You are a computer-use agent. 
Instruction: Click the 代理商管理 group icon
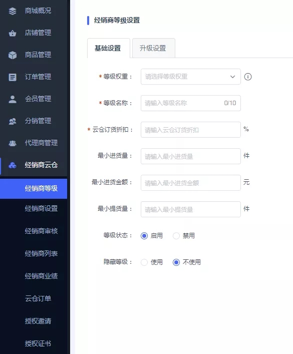tap(13, 143)
